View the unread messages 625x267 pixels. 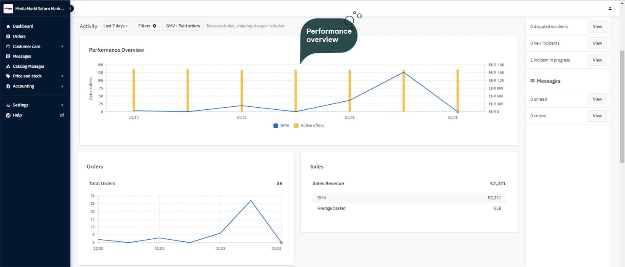click(x=597, y=99)
